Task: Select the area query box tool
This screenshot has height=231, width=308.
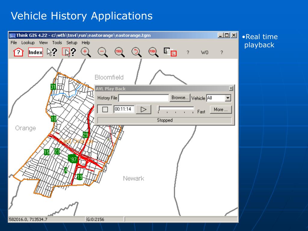Action: coord(69,52)
